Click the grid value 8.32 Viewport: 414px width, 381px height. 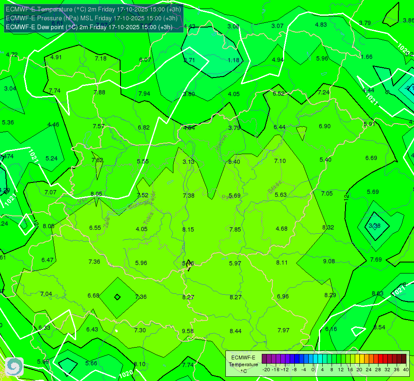coord(328,227)
